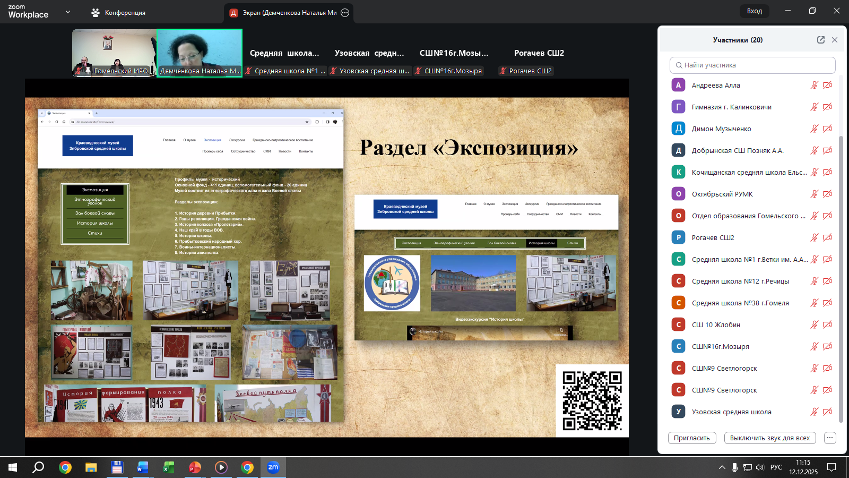Screen dimensions: 849x478
Task: Toggle camera icon for Рогачев СШ2
Action: [x=827, y=237]
